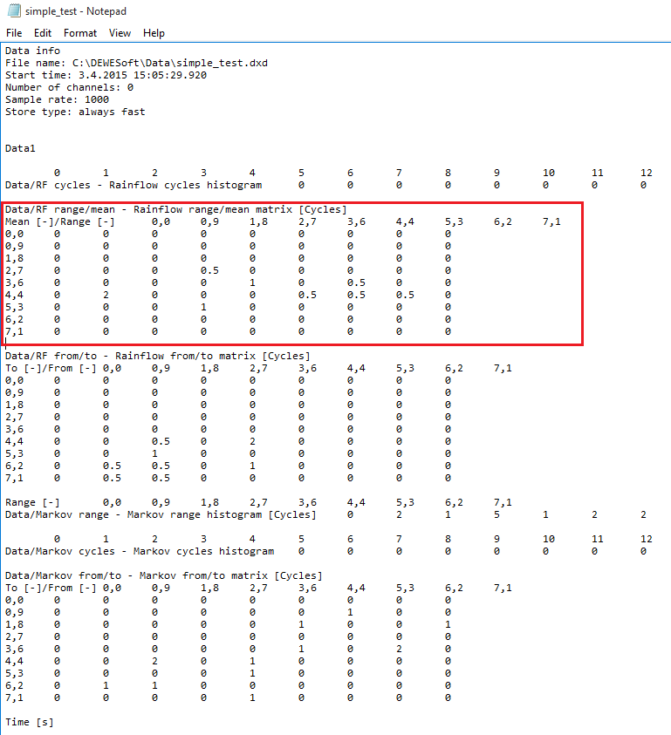Viewport: 671px width, 735px height.
Task: Click the 'Time [s]' line at bottom
Action: [x=30, y=722]
